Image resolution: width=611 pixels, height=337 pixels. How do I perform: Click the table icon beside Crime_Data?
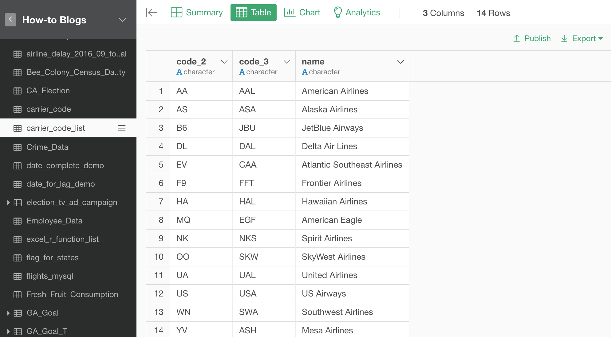pyautogui.click(x=18, y=147)
